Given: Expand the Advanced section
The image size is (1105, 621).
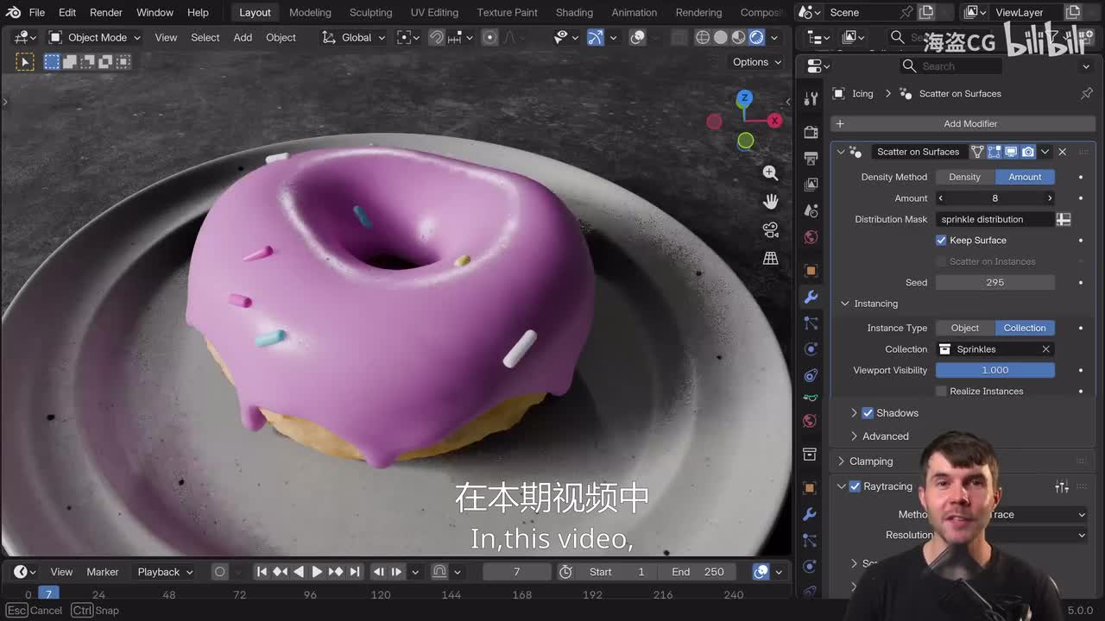Looking at the screenshot, I should click(854, 436).
